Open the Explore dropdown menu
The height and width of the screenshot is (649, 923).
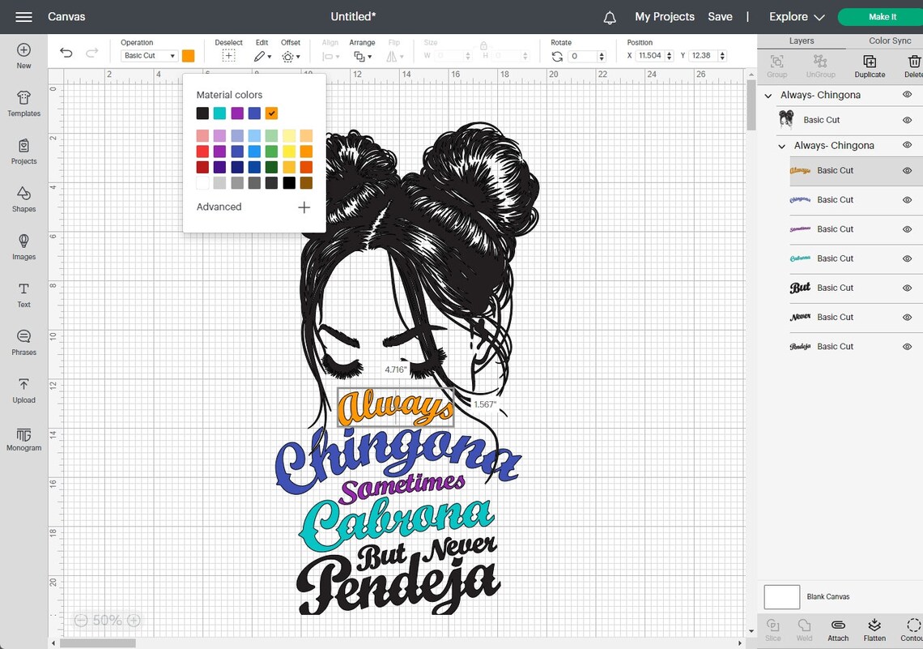[794, 16]
